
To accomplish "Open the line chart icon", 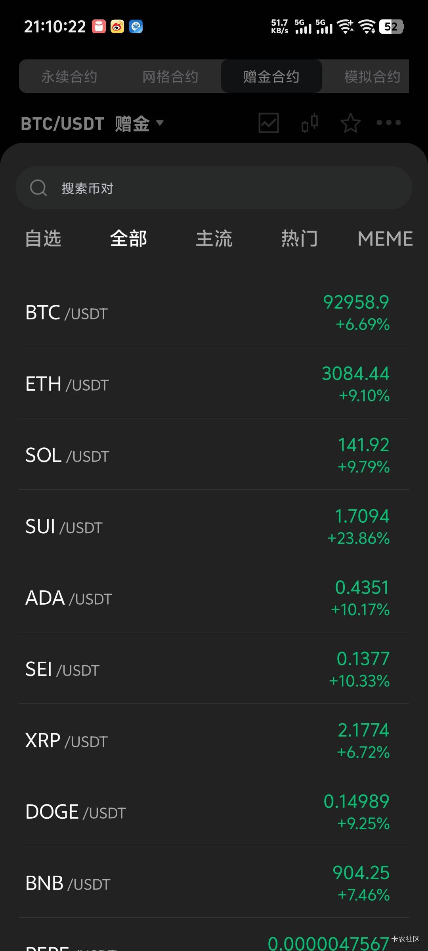I will (x=268, y=123).
